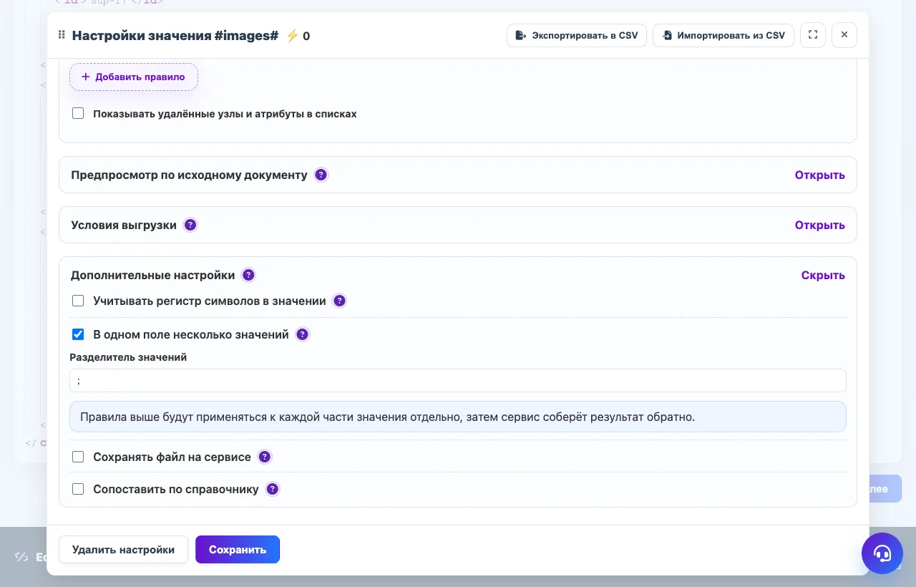
Task: Open help for Дополнительные настройки
Action: click(x=248, y=275)
